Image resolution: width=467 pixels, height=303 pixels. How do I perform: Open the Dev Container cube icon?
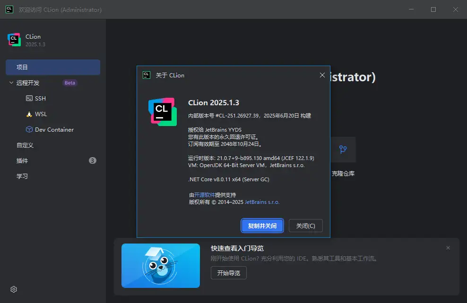[29, 130]
